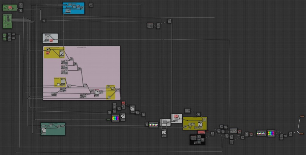Click the curve node inside the teal frame

44,131
